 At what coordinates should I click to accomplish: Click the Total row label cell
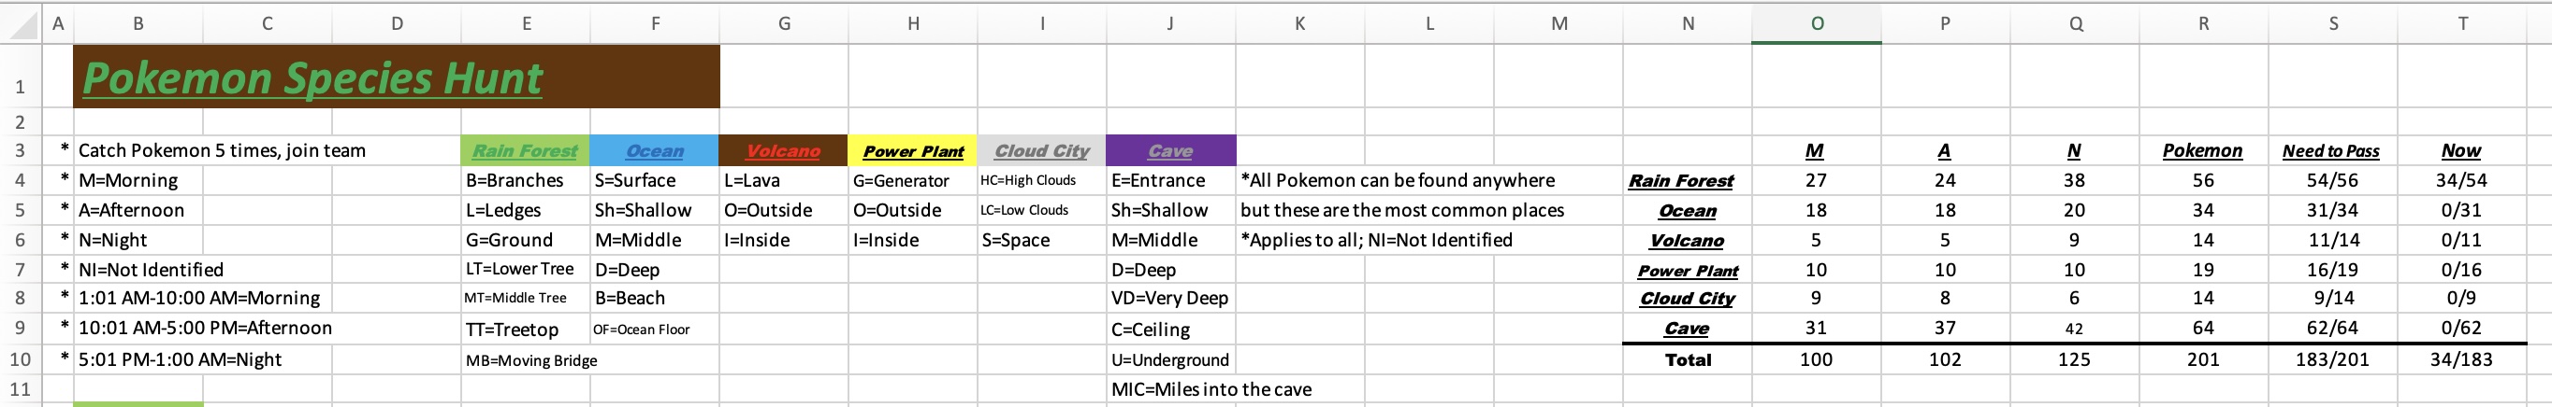point(1687,359)
